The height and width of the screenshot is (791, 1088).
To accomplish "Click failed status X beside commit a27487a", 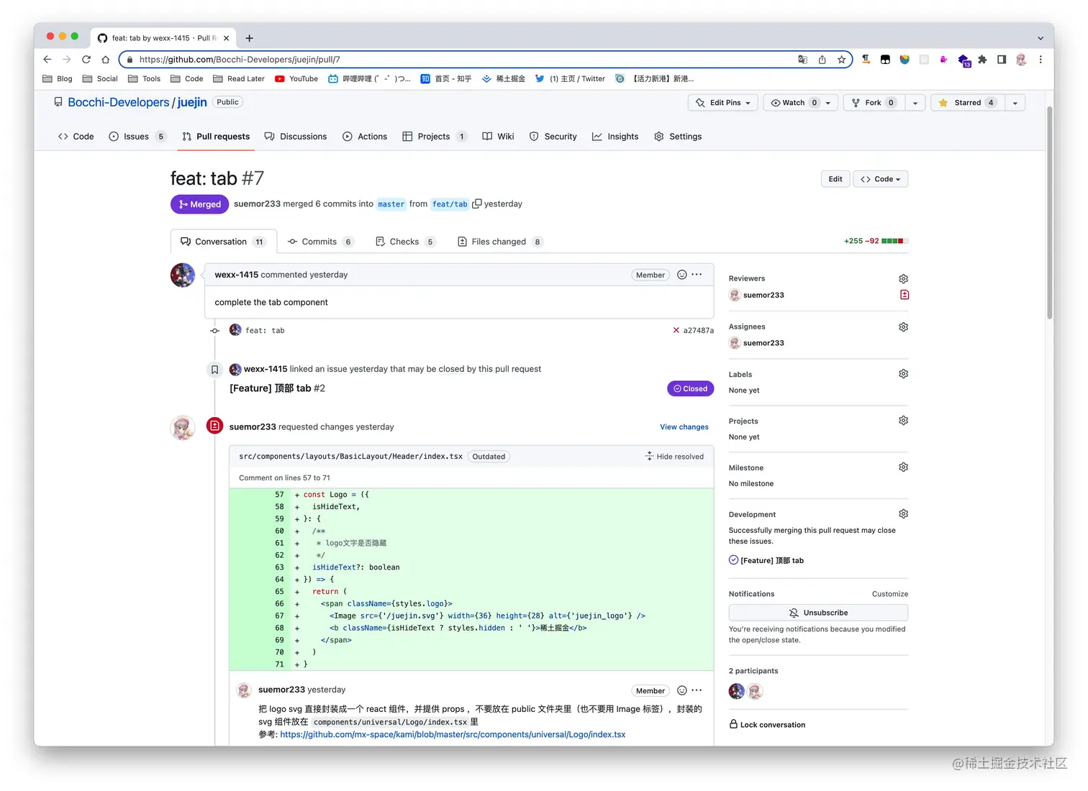I will coord(676,331).
